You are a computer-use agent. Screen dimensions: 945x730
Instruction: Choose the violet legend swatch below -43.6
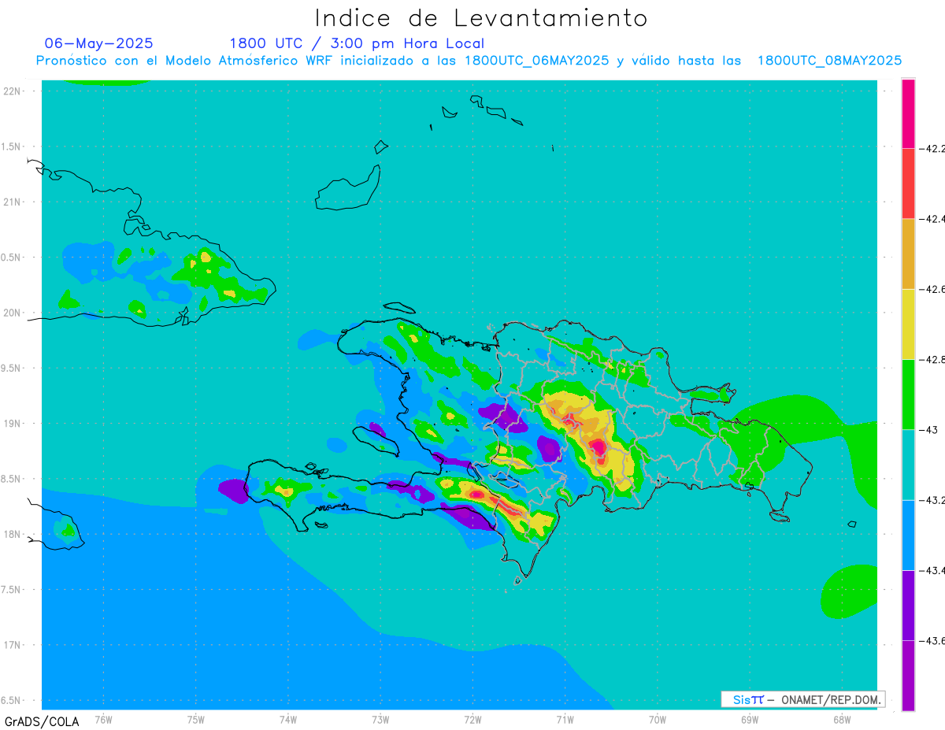(x=908, y=676)
